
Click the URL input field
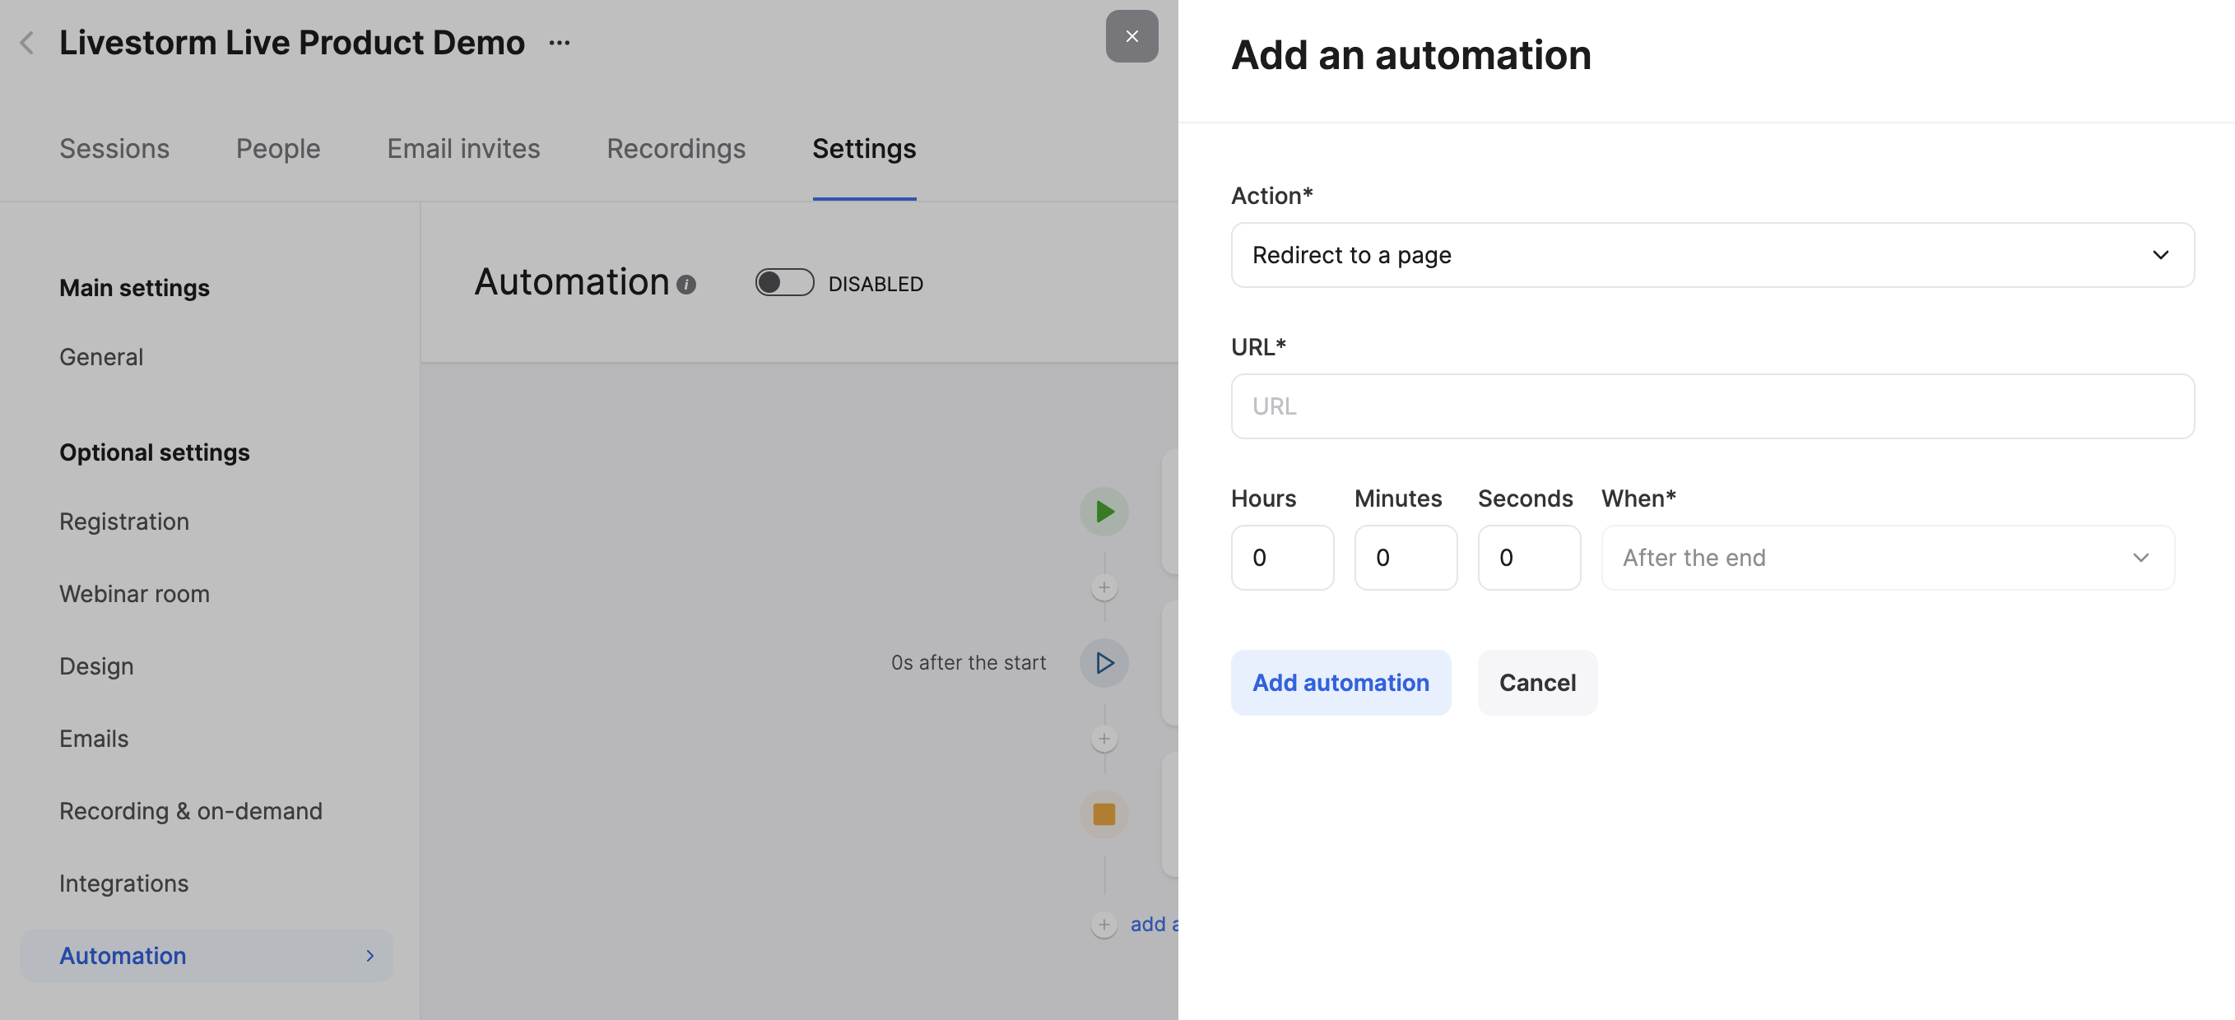pos(1712,406)
